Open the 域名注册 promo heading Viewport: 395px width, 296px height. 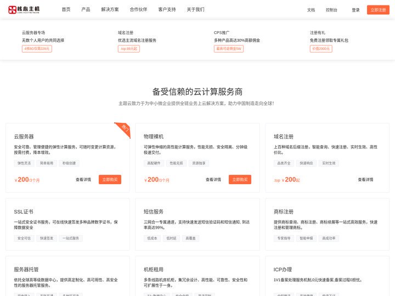(126, 33)
